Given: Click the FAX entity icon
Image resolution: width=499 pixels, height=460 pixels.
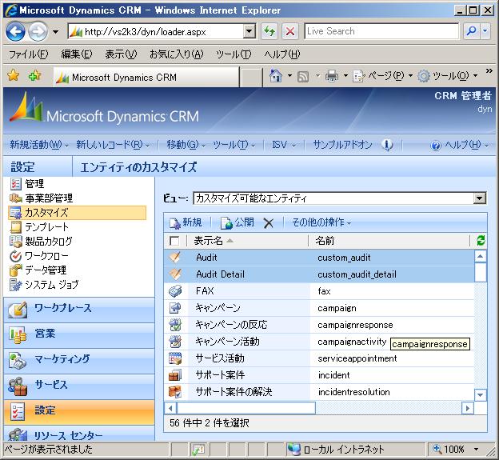Looking at the screenshot, I should point(175,291).
